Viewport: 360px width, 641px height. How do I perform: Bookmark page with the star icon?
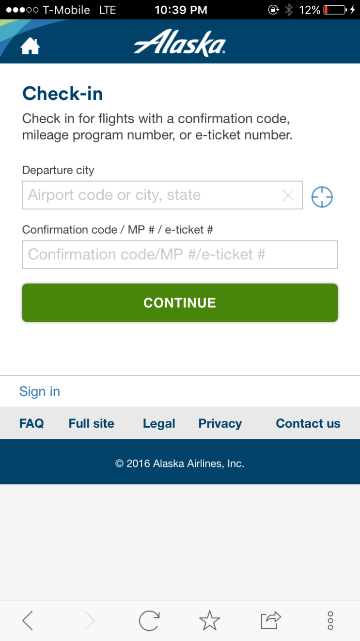click(x=210, y=621)
